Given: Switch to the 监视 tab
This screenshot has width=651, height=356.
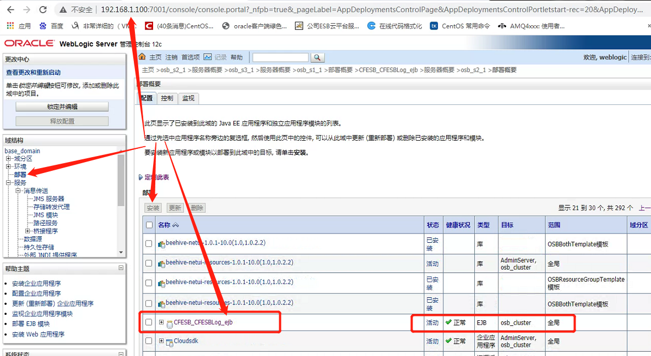Looking at the screenshot, I should [x=188, y=98].
